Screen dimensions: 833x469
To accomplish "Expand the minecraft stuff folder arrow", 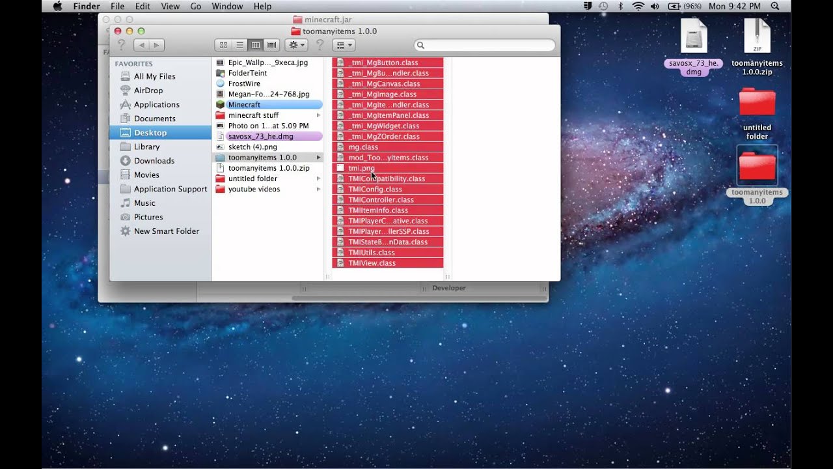I will click(x=318, y=115).
